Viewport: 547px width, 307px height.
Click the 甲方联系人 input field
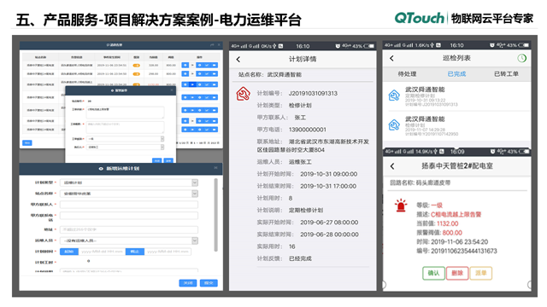[129, 205]
